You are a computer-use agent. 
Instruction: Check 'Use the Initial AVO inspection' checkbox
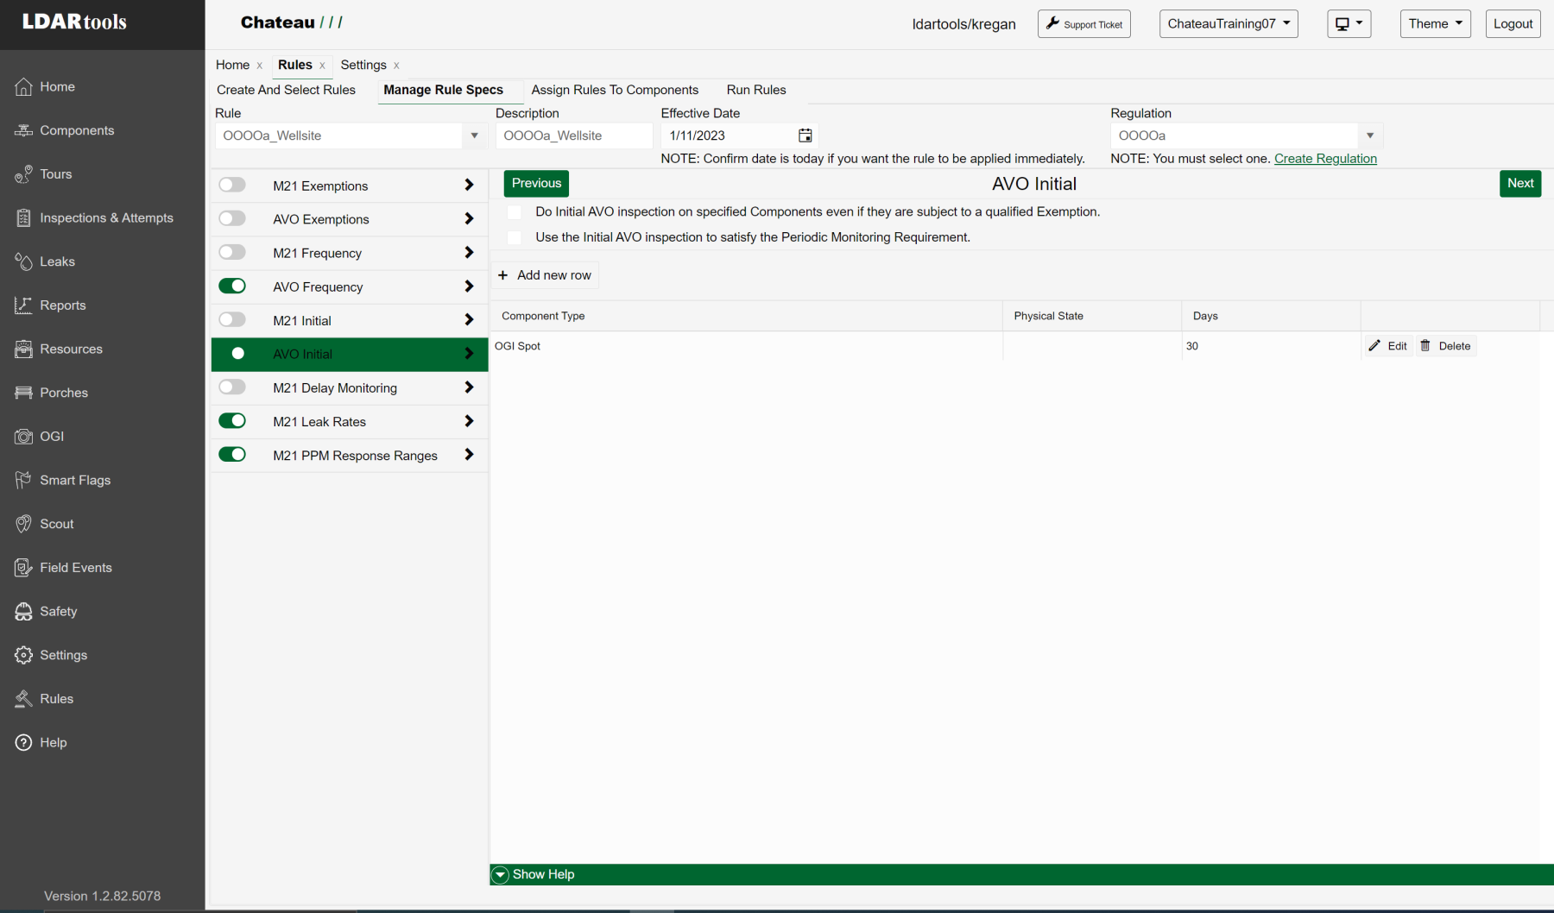[515, 237]
